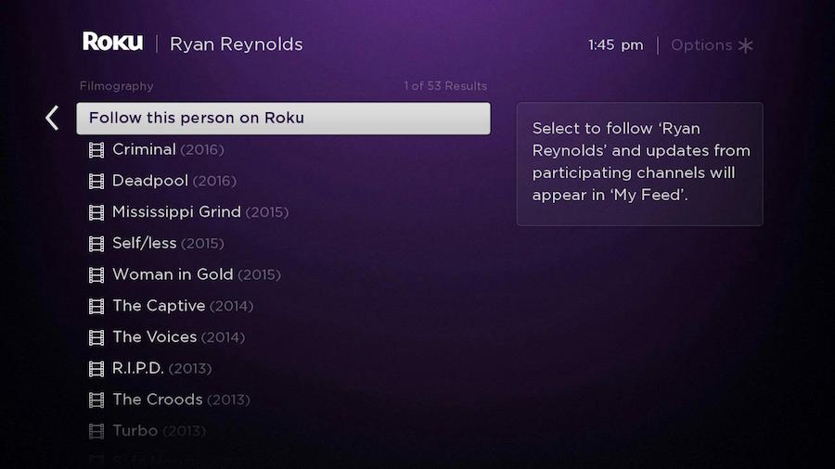The image size is (835, 469).
Task: Click the film icon beside The Captive
Action: click(x=96, y=306)
